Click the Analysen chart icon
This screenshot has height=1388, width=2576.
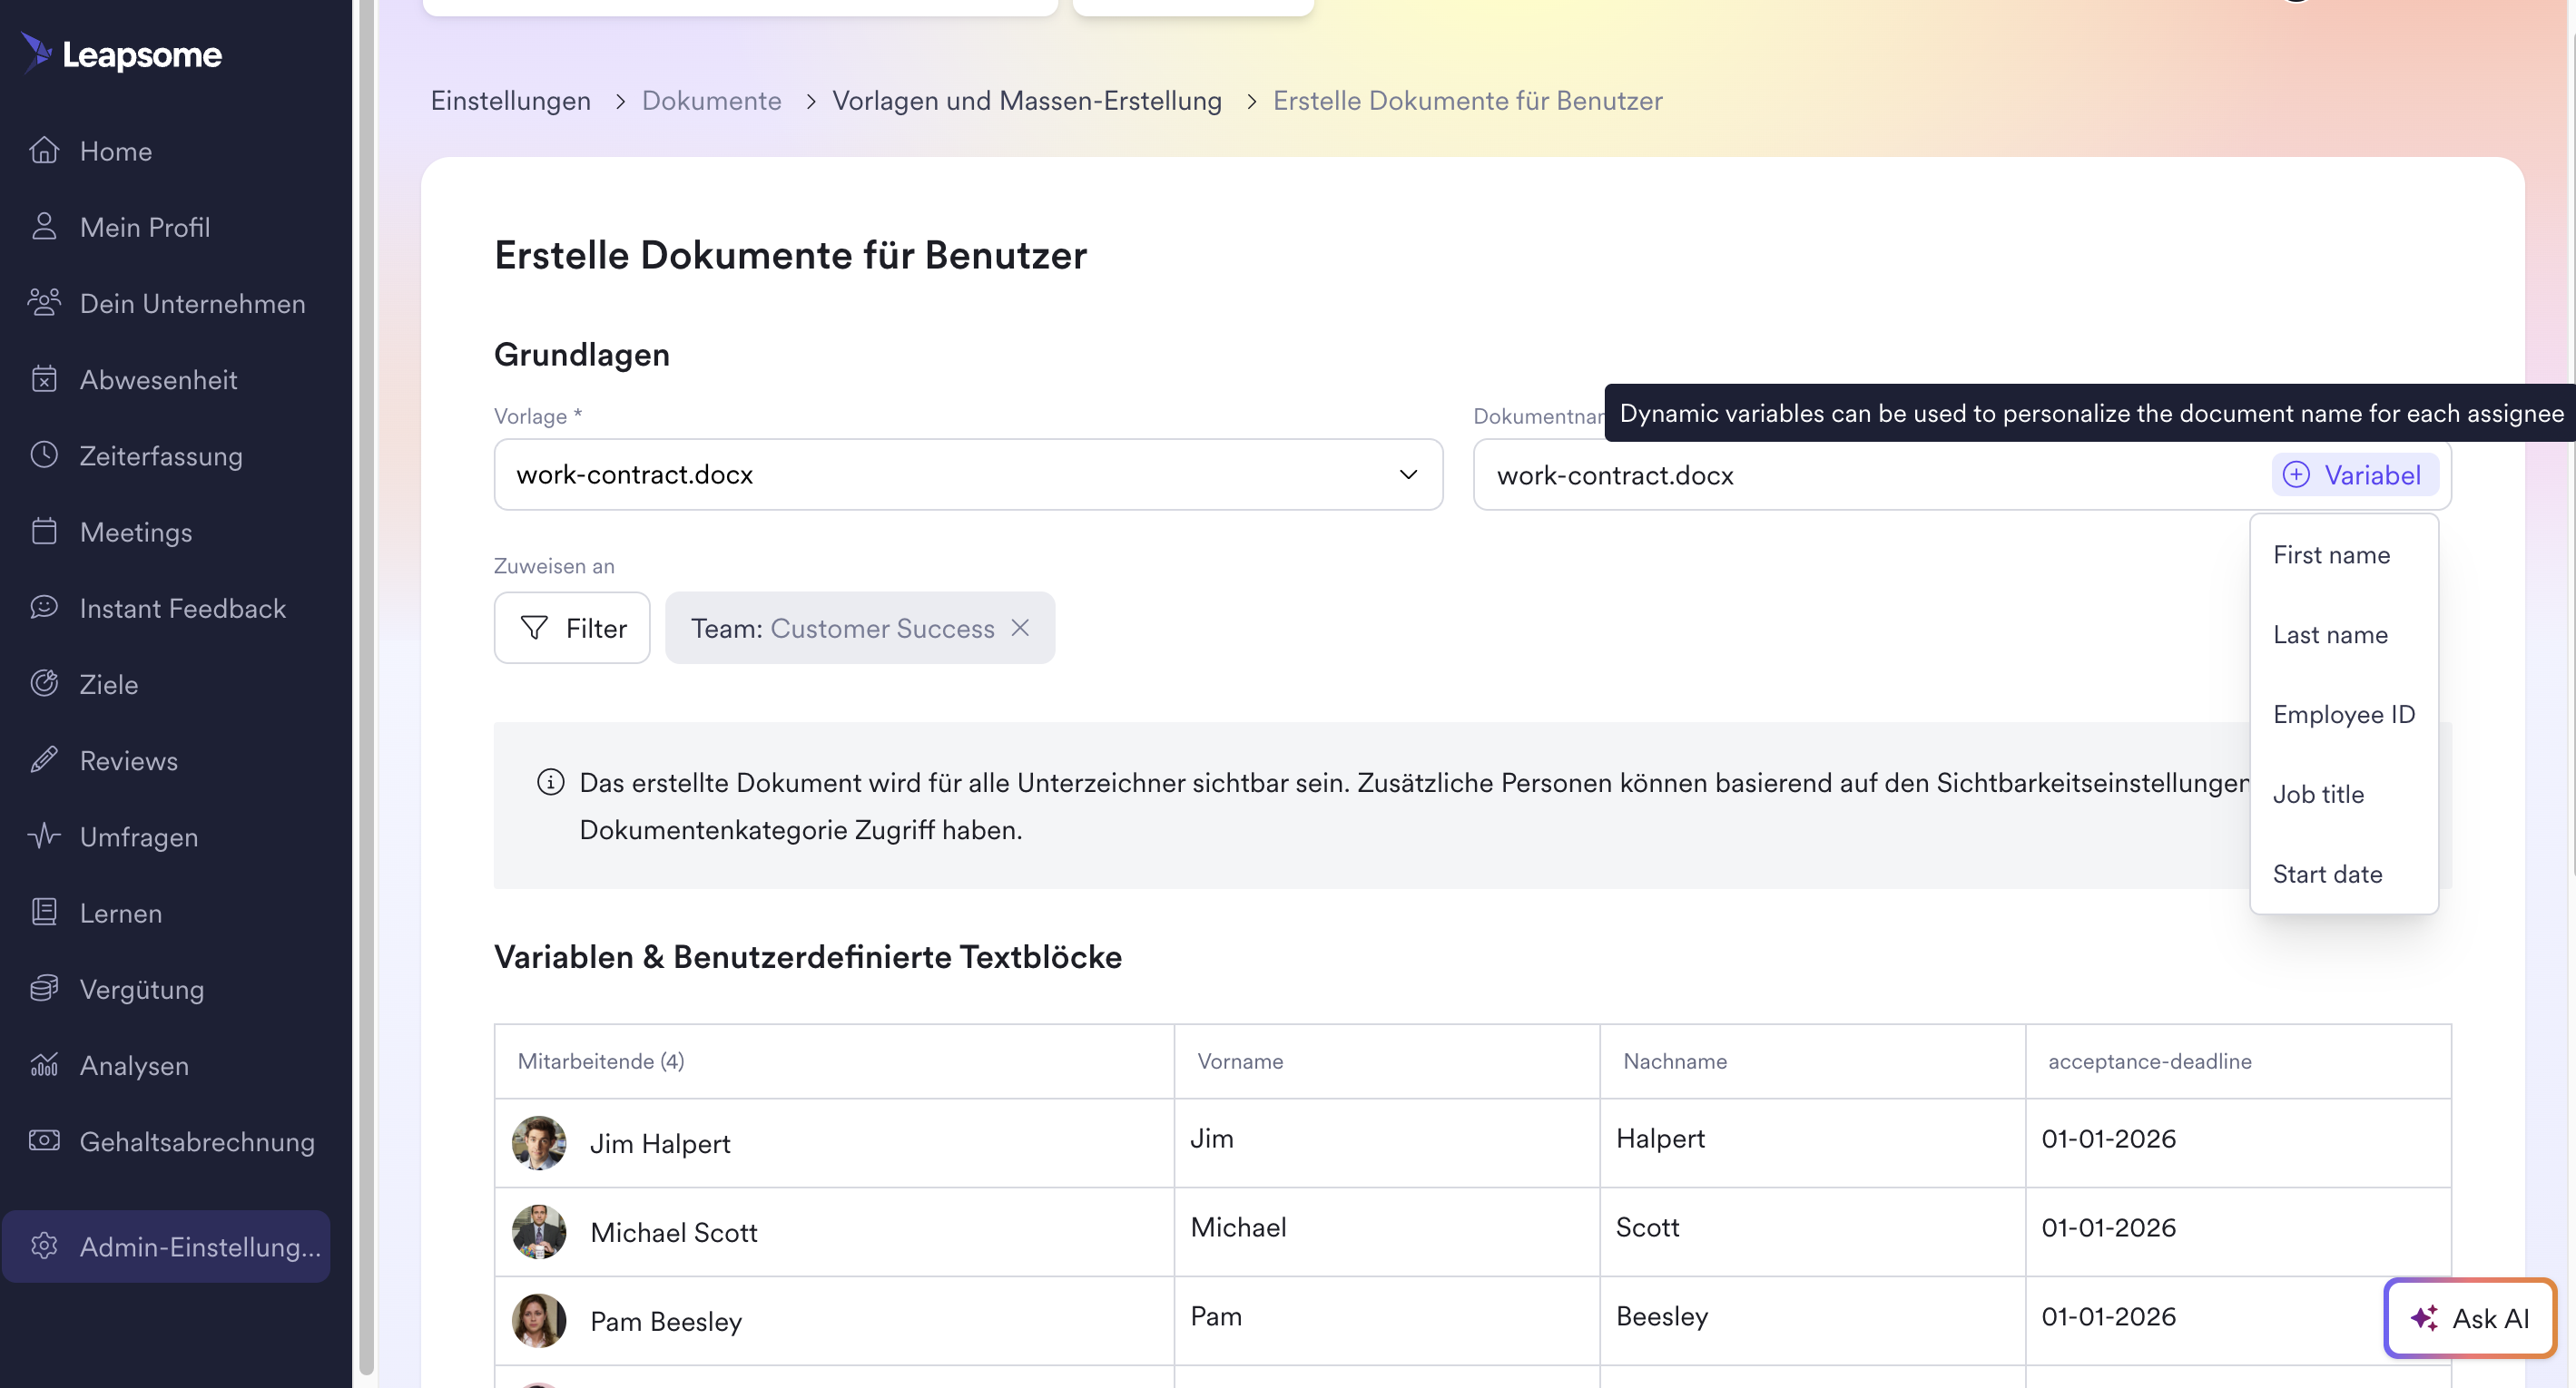coord(44,1065)
